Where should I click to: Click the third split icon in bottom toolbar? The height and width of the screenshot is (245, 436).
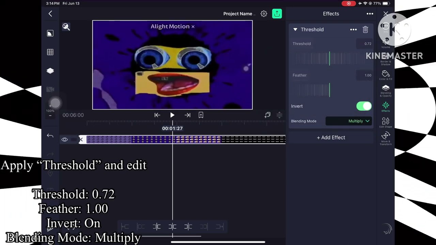click(x=188, y=227)
